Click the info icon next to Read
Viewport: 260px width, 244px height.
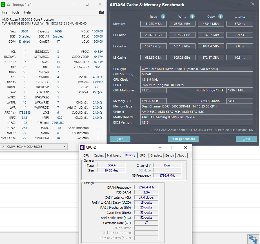click(163, 16)
